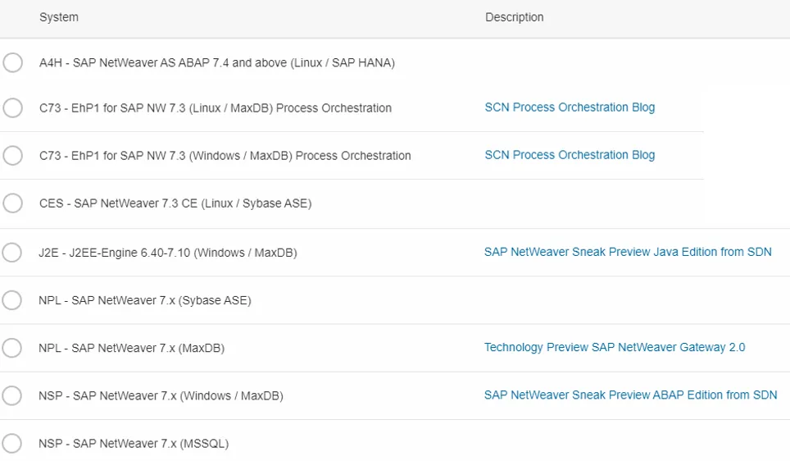Select the J2E J2EE-Engine radio button
Viewport: 790px width, 461px height.
(x=12, y=253)
